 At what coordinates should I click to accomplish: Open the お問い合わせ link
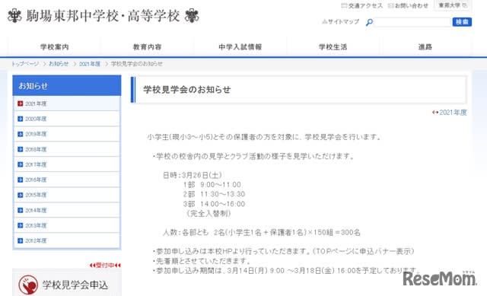(x=408, y=5)
